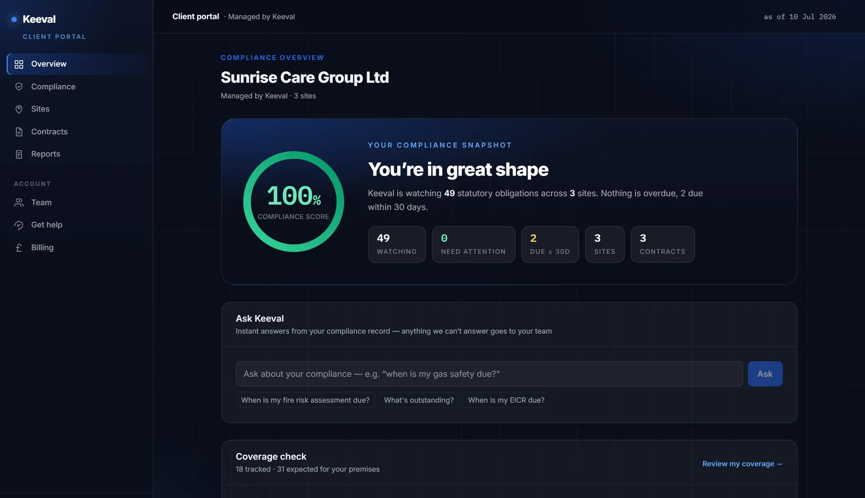
Task: Click the 'Sunrise Care Group Ltd' heading
Action: coord(304,78)
